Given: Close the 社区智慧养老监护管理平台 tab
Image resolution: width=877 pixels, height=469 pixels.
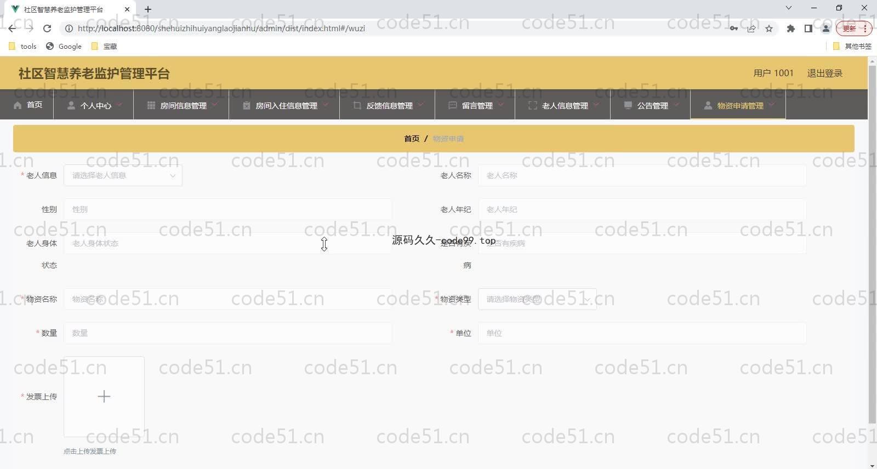Looking at the screenshot, I should (127, 9).
